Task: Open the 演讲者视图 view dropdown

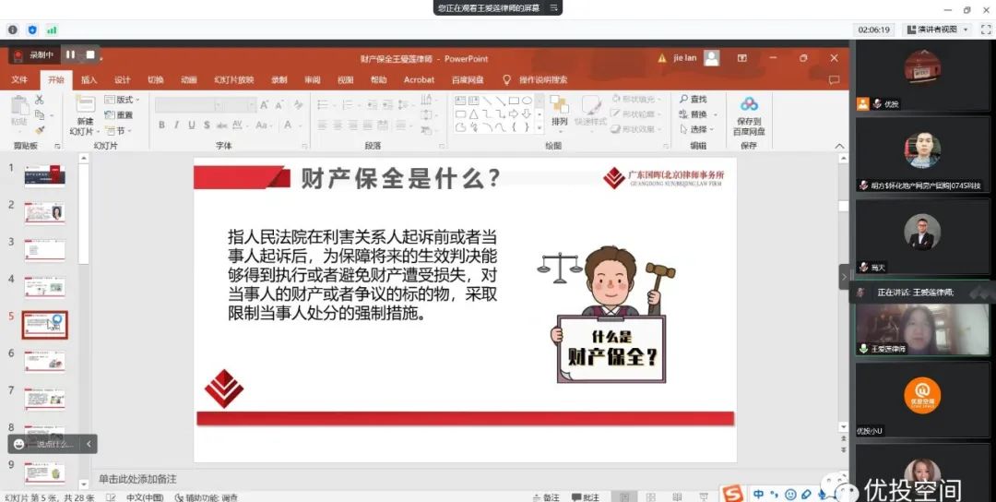Action: point(938,30)
